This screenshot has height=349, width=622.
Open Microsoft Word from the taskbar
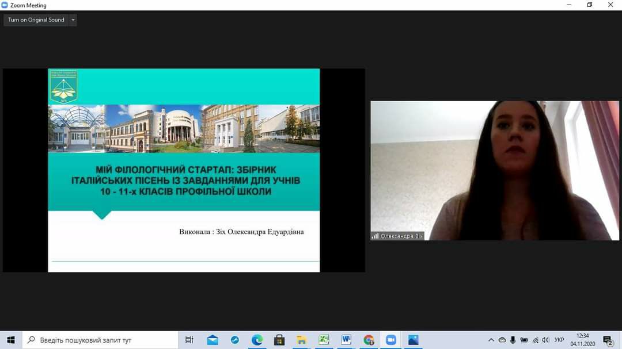coord(346,340)
